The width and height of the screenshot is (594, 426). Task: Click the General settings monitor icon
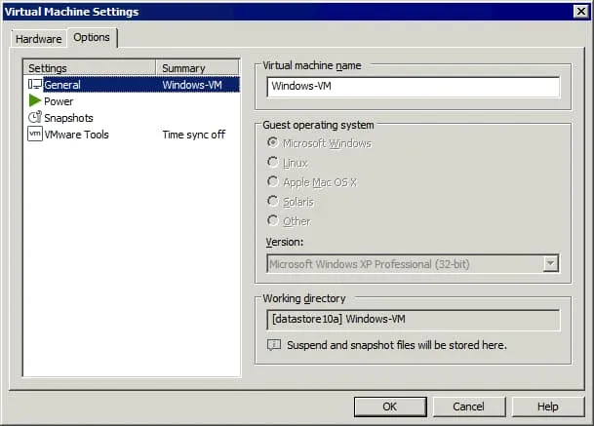click(34, 85)
